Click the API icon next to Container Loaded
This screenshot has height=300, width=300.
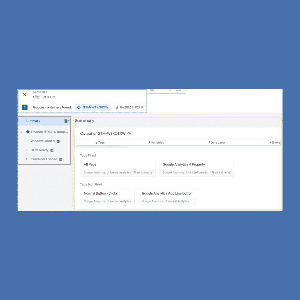pos(61,159)
